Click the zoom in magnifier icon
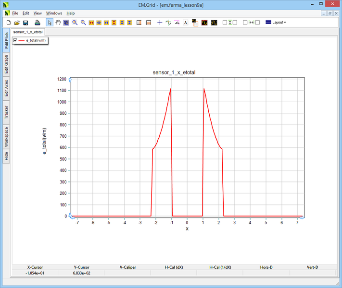 [75, 23]
